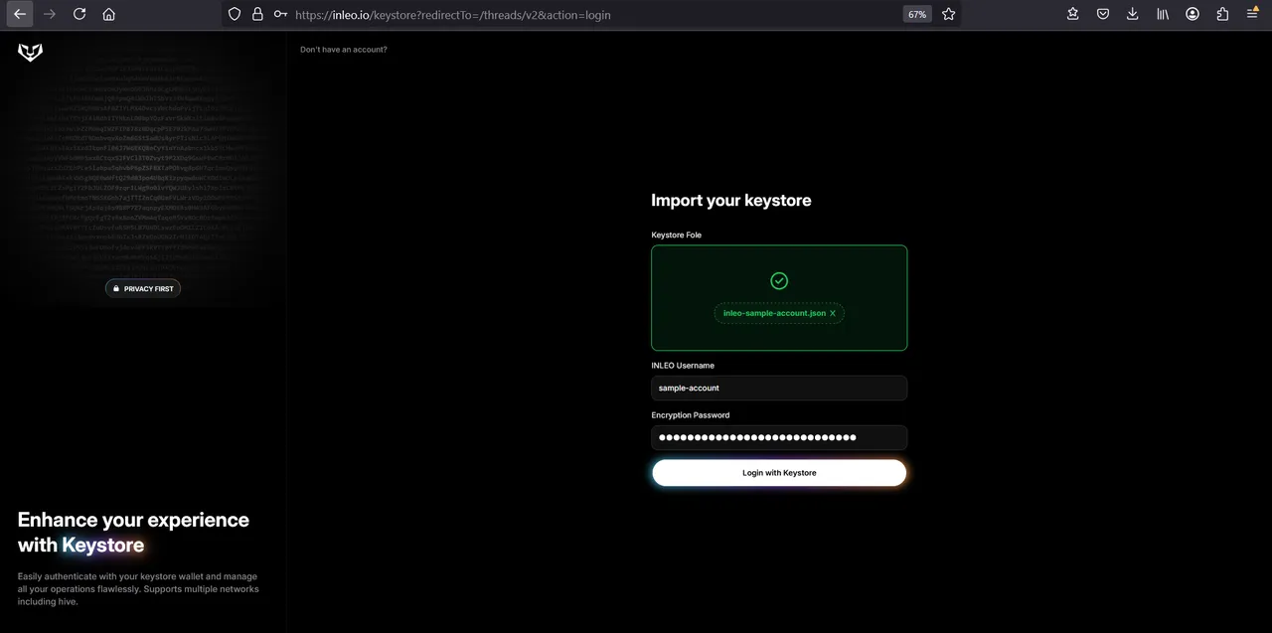Bookmark this page with the star
The height and width of the screenshot is (633, 1272).
949,14
